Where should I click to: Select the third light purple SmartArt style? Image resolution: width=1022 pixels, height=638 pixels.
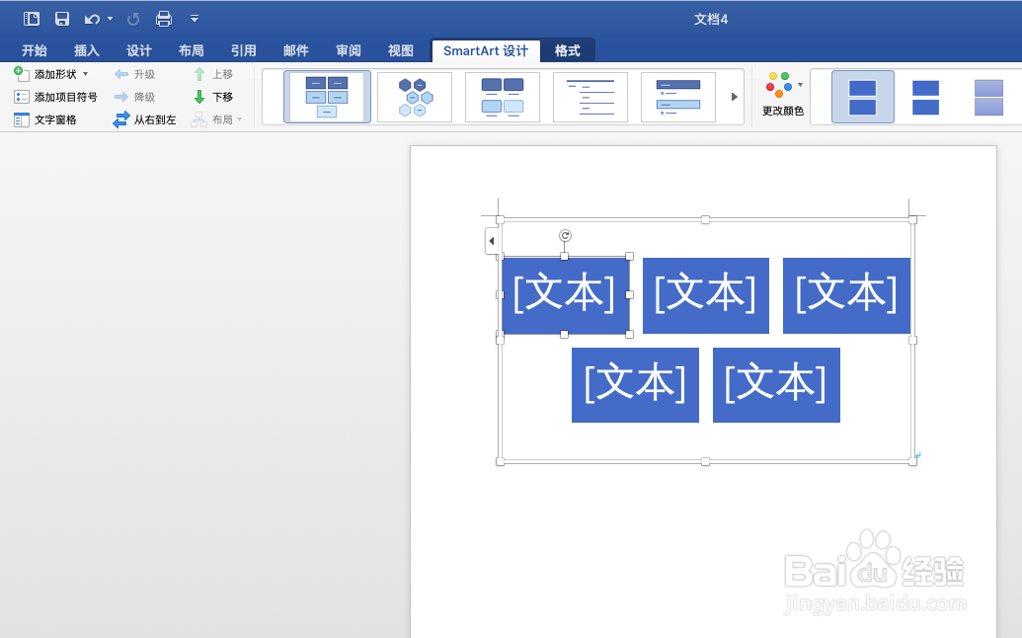pos(988,97)
